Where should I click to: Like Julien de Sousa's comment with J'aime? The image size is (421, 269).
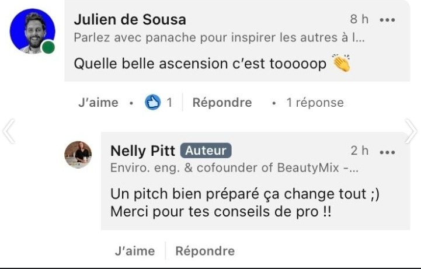click(98, 103)
